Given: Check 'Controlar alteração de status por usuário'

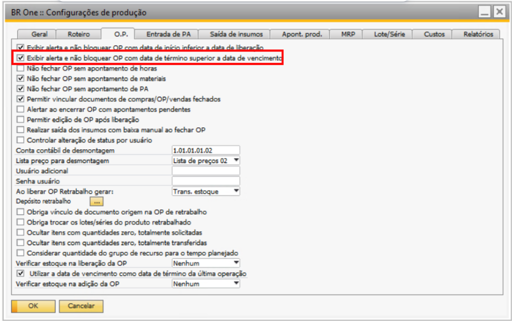Looking at the screenshot, I should point(20,140).
